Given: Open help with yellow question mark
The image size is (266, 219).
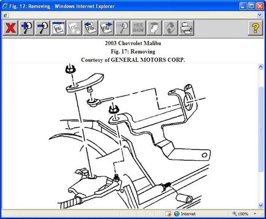Looking at the screenshot, I should pyautogui.click(x=255, y=28).
